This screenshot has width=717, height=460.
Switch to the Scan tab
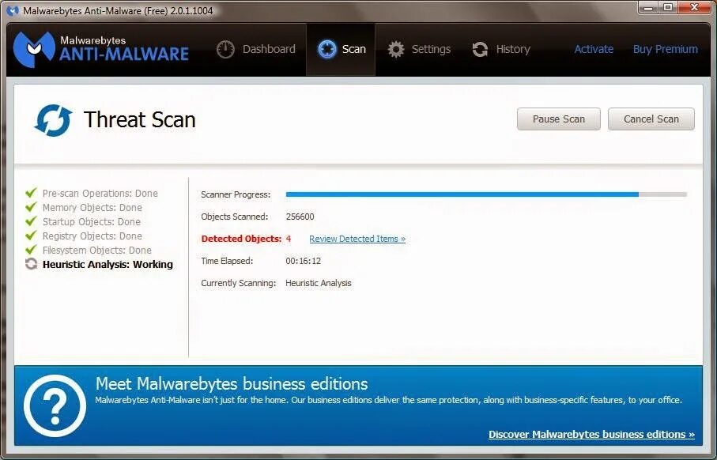click(x=342, y=49)
